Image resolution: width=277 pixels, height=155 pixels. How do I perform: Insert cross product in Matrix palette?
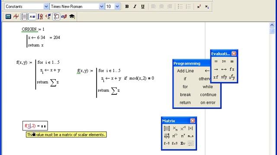pyautogui.click(x=175, y=143)
